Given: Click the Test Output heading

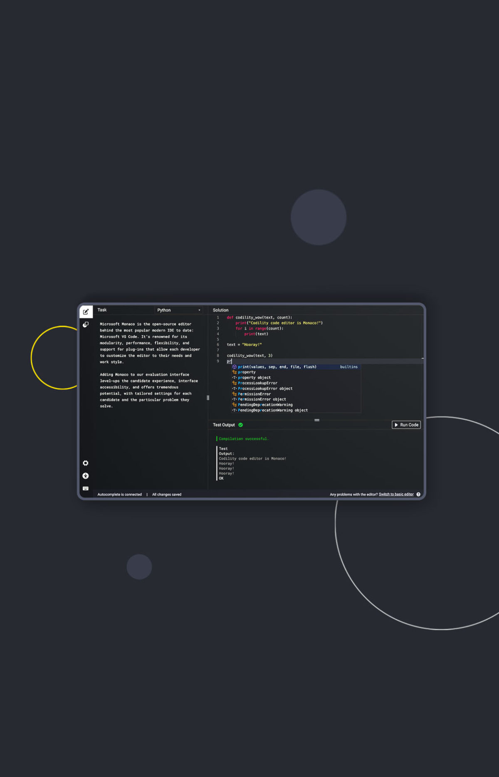Looking at the screenshot, I should (224, 425).
